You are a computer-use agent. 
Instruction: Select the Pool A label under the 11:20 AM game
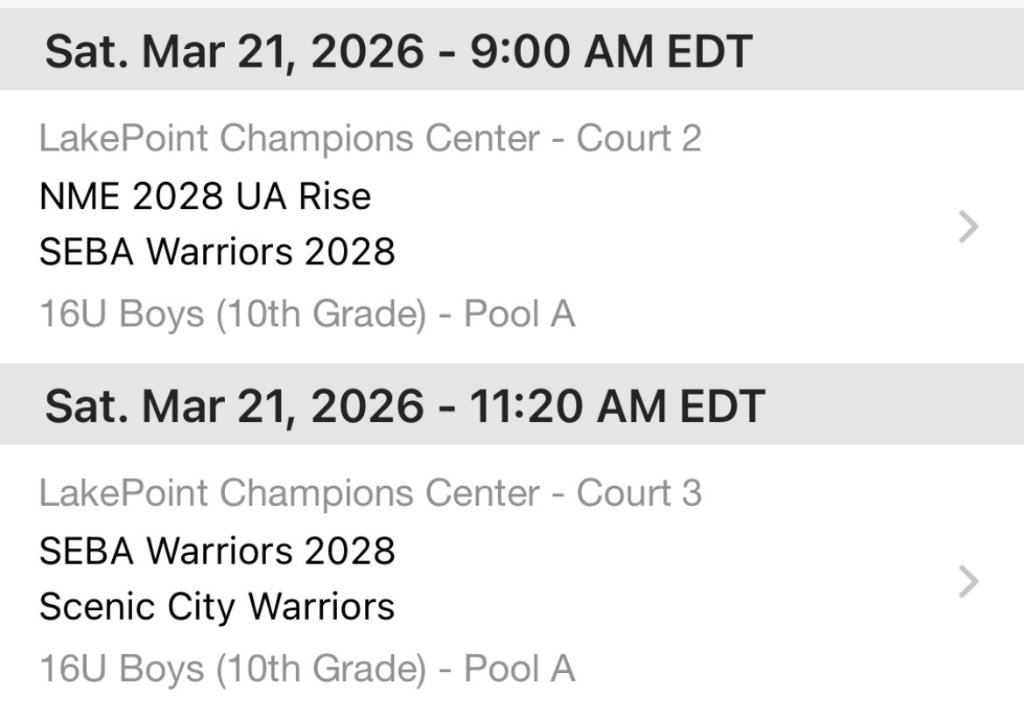[x=519, y=669]
